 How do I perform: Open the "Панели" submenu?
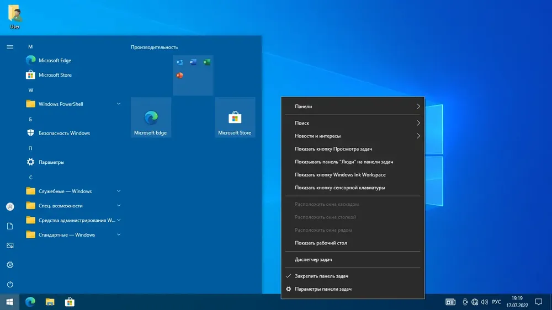[353, 106]
